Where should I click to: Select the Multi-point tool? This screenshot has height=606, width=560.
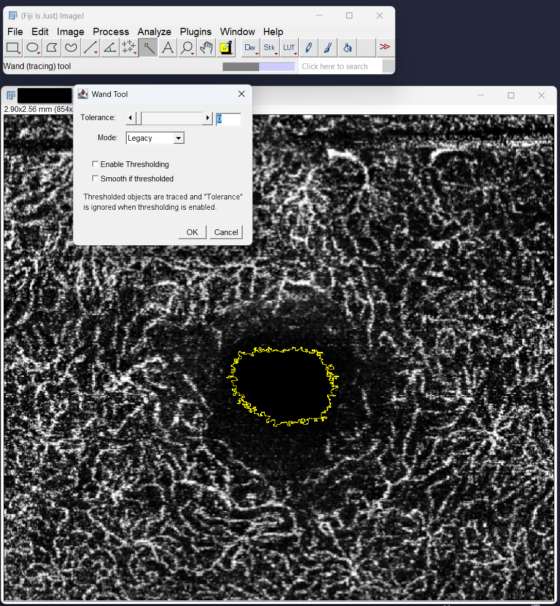[x=129, y=47]
